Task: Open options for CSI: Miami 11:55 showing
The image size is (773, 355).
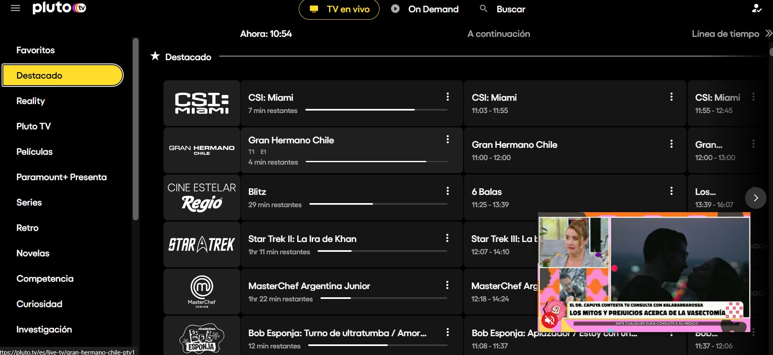Action: tap(753, 97)
